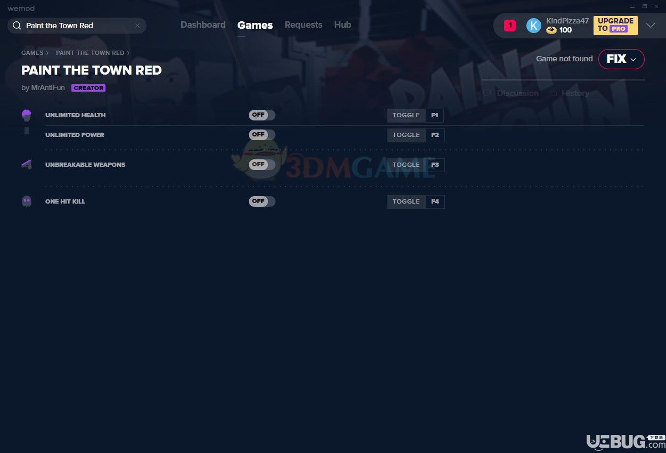Open the Dashboard tab

203,25
